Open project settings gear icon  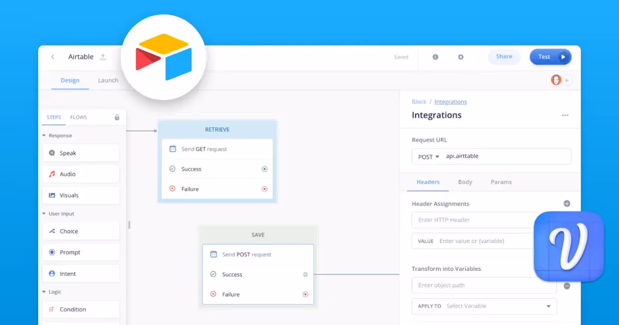point(461,57)
